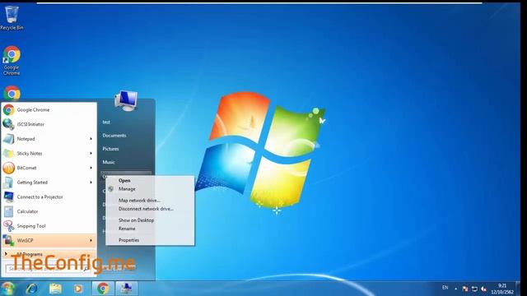Screen dimensions: 527x296
Task: Show hidden tray icons arrow
Action: click(x=455, y=289)
